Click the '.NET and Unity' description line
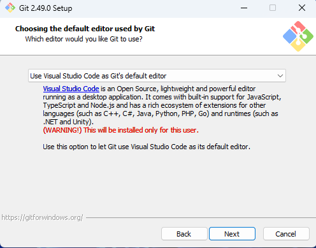 (68, 122)
